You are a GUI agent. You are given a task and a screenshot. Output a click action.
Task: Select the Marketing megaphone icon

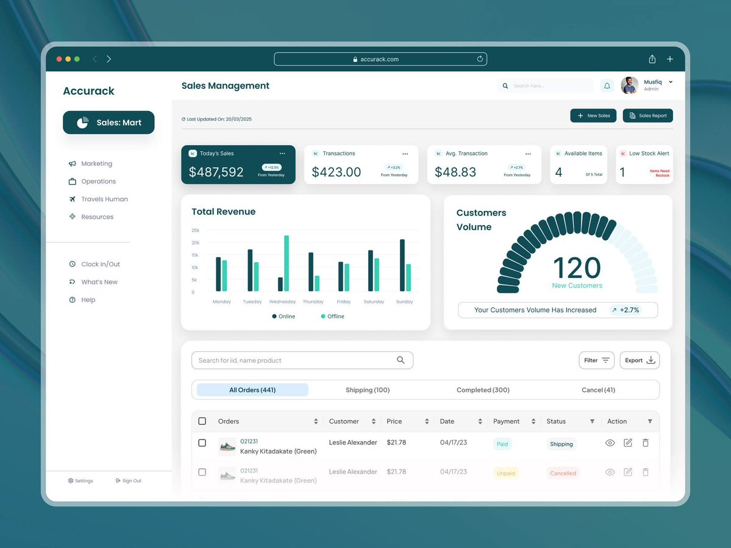tap(72, 163)
